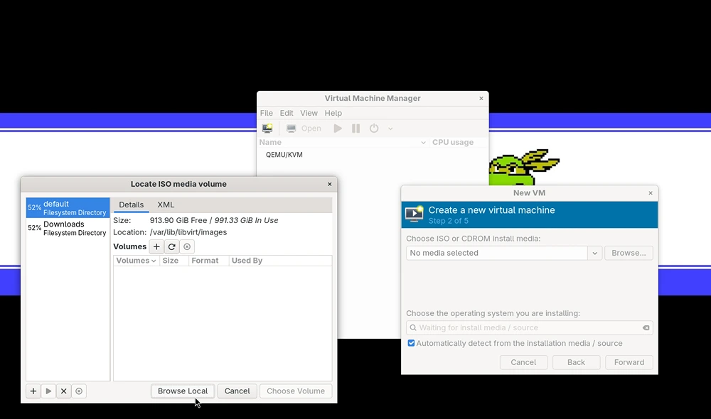
Task: Click the Size column header in volumes list
Action: [x=173, y=261]
